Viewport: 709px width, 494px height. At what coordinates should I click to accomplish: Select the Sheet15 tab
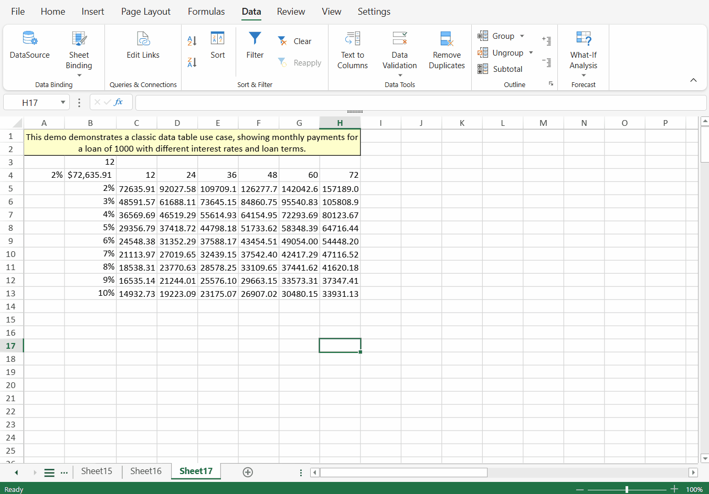coord(97,471)
